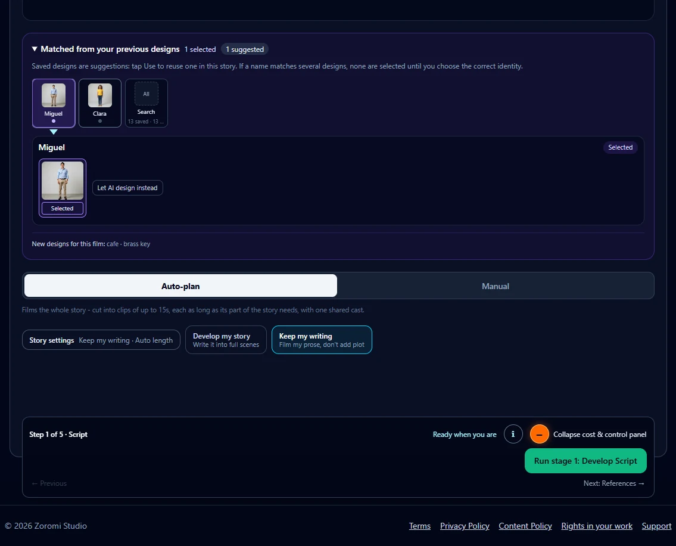Choose the Keep my writing option
Screen dimensions: 676x546
[322, 340]
